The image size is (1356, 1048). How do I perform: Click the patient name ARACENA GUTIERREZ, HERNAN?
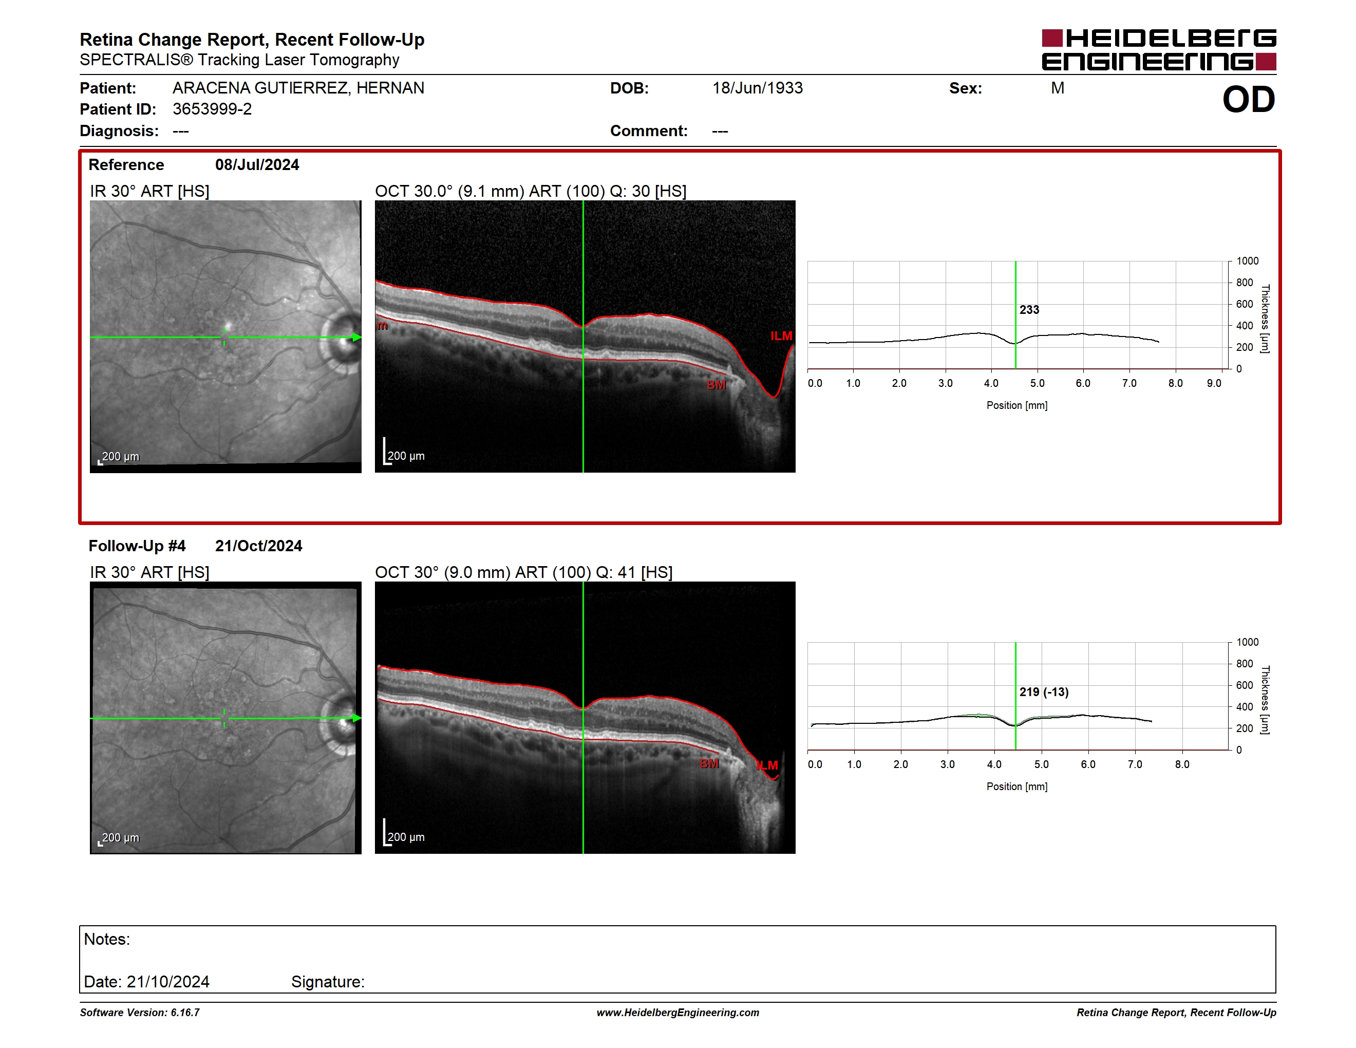298,88
